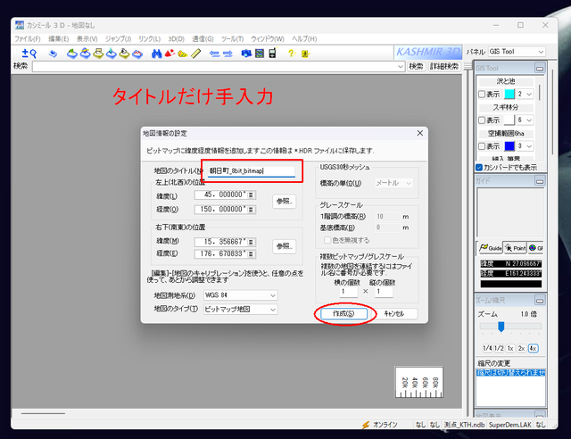571x439 pixels.
Task: Open the 標高の単位 メートル dropdown
Action: tap(393, 183)
